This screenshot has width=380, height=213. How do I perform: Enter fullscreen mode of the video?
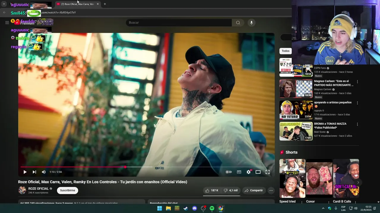267,172
